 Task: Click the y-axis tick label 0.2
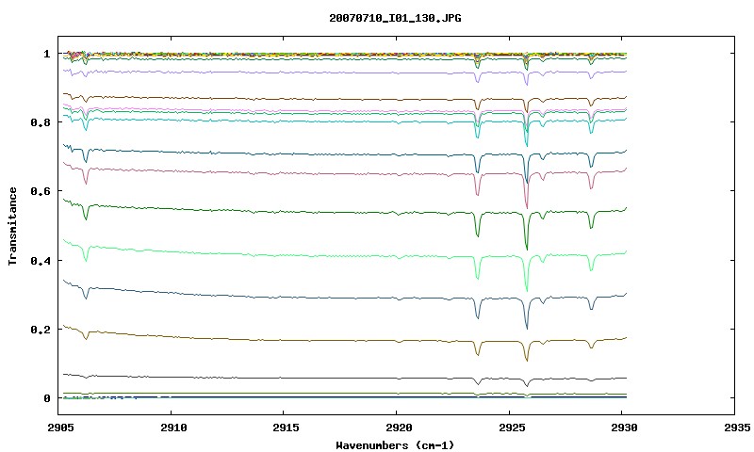click(41, 330)
